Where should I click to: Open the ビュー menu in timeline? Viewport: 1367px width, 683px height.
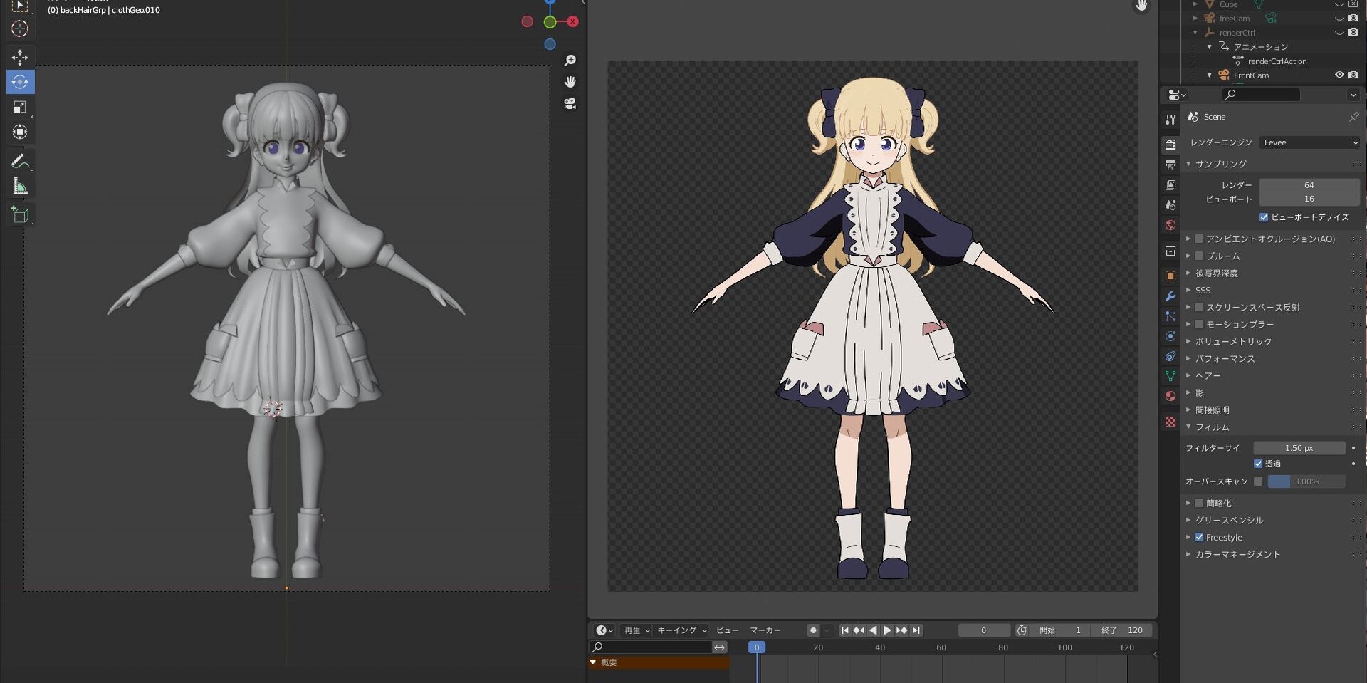(x=727, y=630)
